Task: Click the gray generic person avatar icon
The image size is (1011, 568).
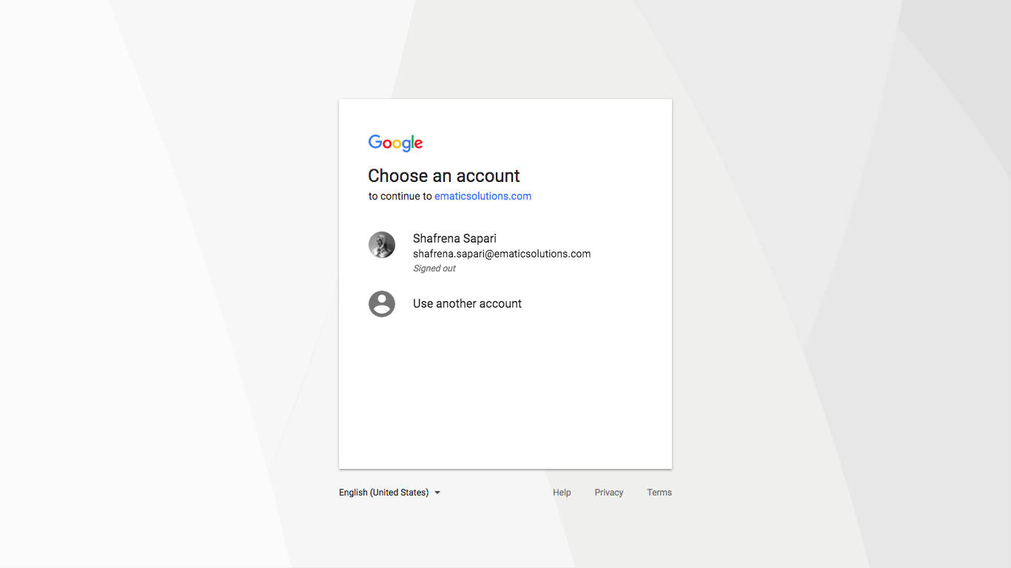Action: click(382, 304)
